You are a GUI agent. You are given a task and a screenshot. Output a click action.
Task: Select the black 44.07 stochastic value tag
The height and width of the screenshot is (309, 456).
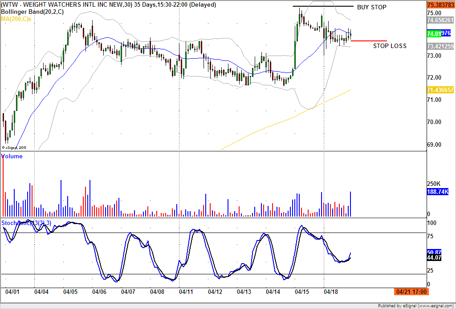pos(434,257)
